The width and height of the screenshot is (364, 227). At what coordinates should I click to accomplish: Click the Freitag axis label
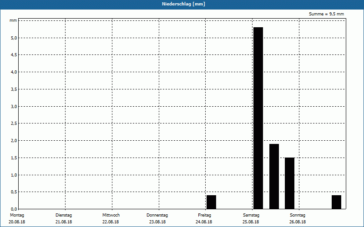pos(204,215)
